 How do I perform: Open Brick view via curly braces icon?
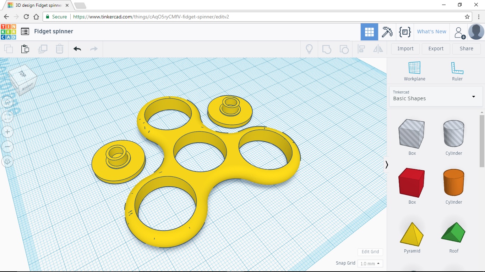(x=405, y=32)
